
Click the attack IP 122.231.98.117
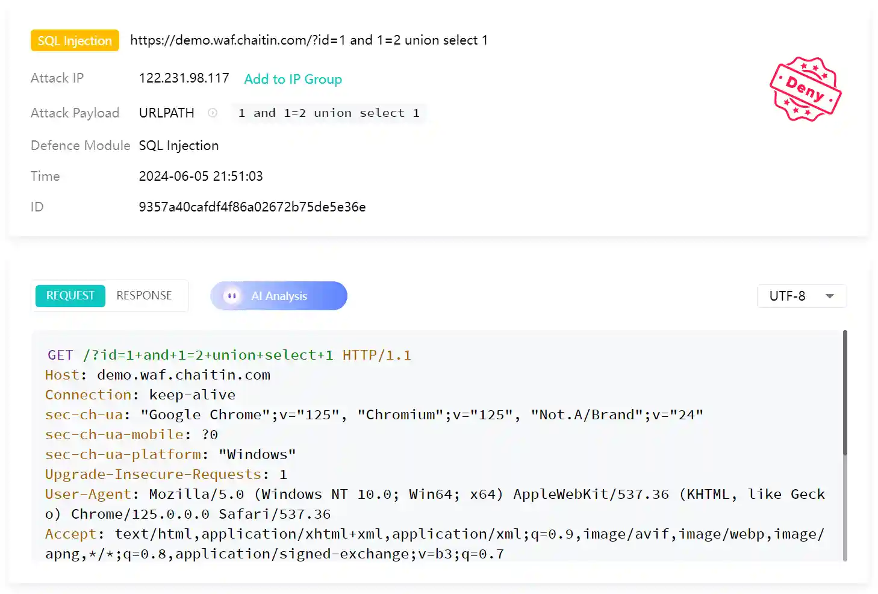click(x=184, y=78)
